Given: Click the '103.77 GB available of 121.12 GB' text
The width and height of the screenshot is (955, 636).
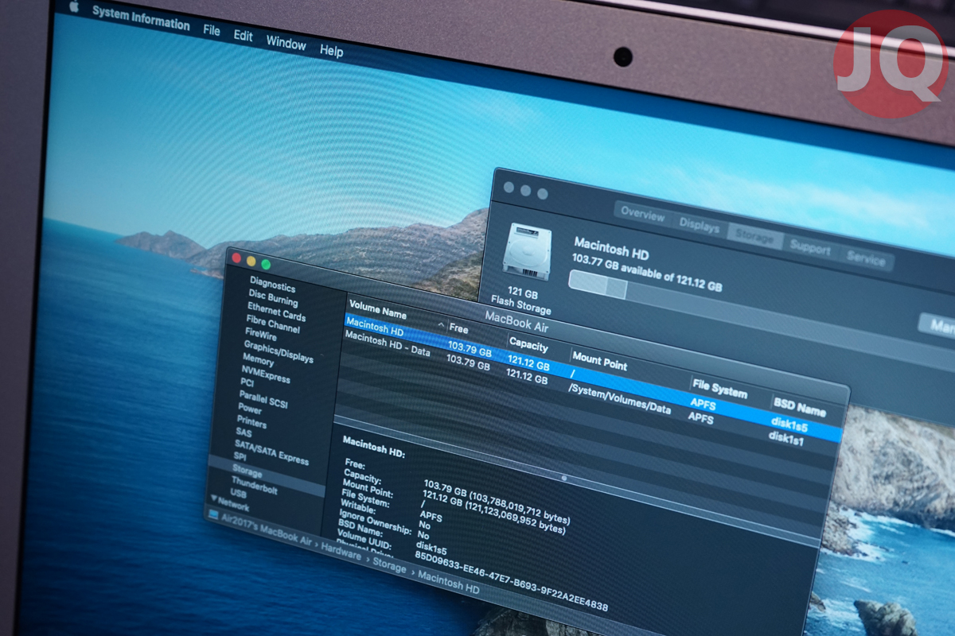Looking at the screenshot, I should point(647,273).
